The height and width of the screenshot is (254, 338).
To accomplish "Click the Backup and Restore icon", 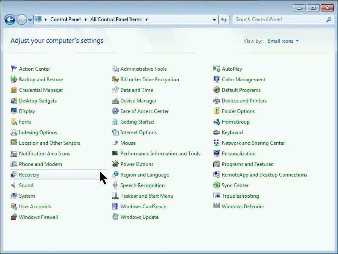I will tap(14, 79).
